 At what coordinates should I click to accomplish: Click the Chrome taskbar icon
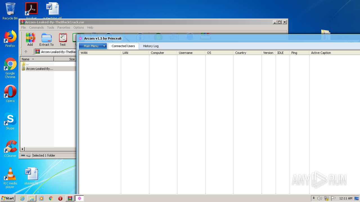click(x=51, y=198)
